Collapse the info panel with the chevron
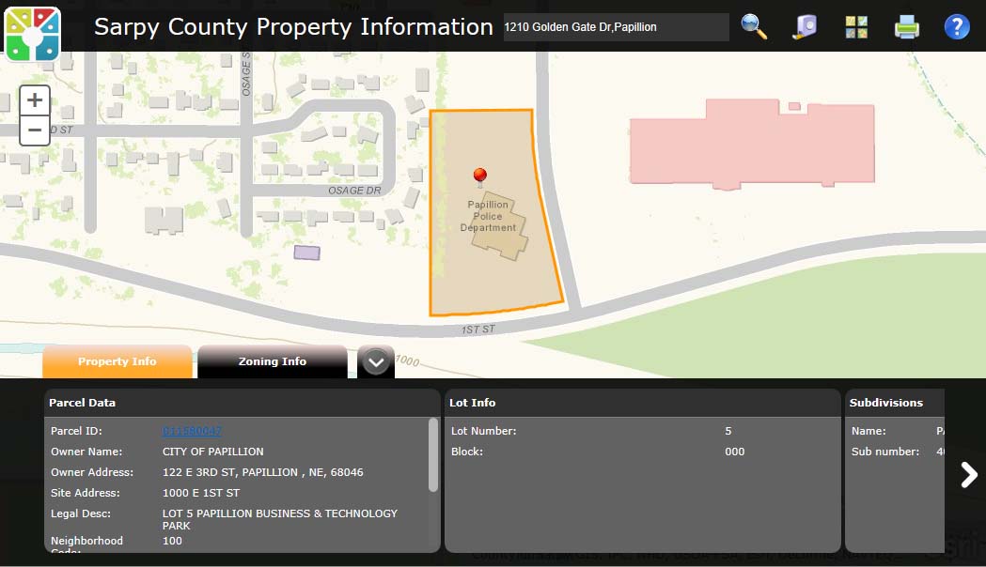This screenshot has height=567, width=986. click(375, 360)
